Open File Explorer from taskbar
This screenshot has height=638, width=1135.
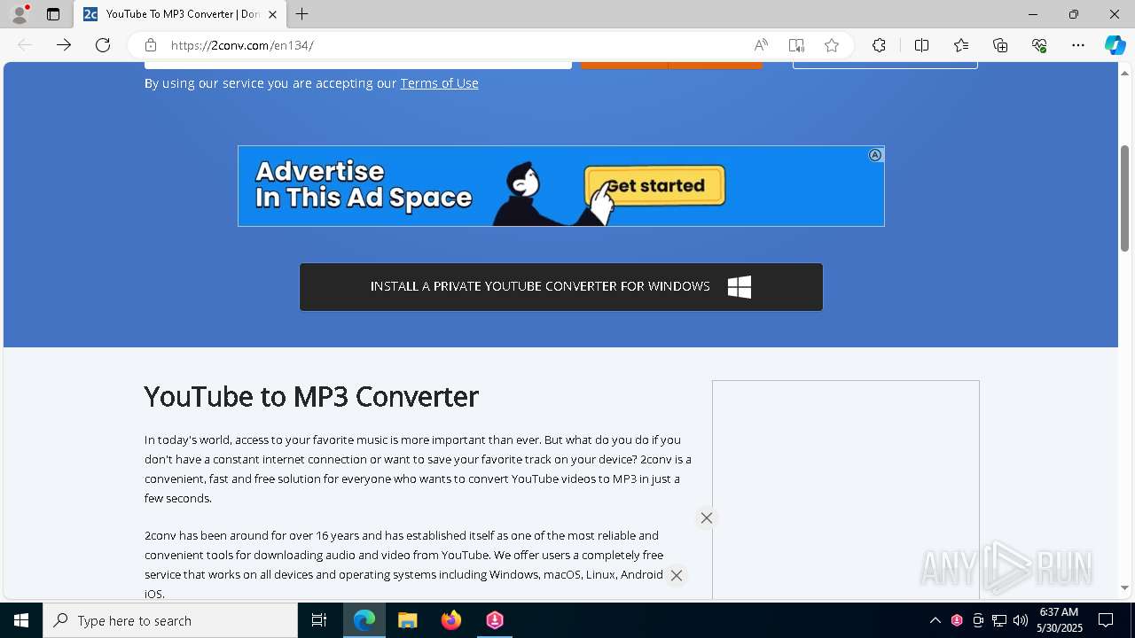click(408, 620)
